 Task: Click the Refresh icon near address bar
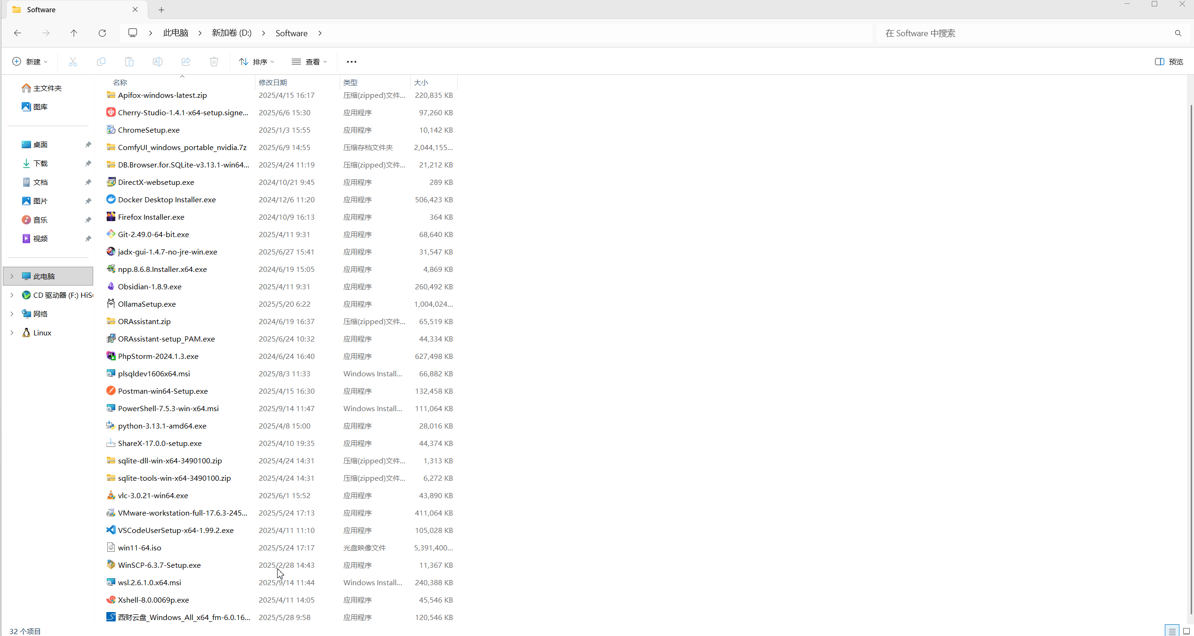102,33
